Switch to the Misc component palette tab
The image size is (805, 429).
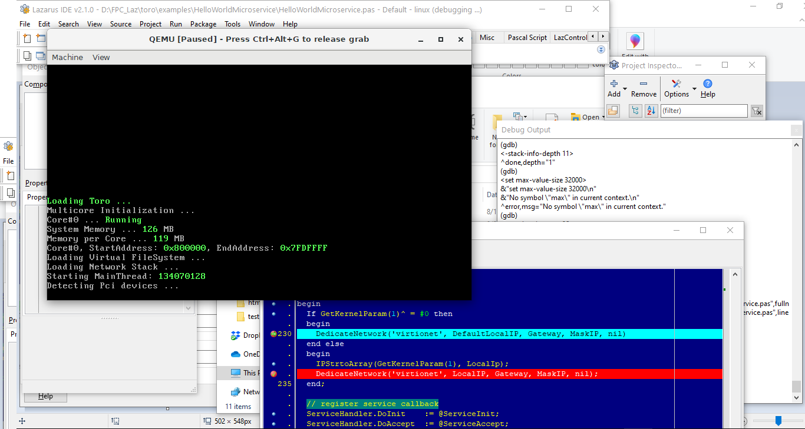pyautogui.click(x=487, y=37)
